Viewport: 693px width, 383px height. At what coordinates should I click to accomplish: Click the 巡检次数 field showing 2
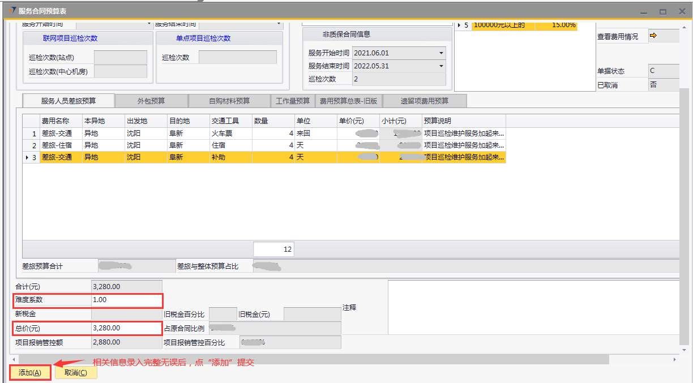[x=399, y=79]
